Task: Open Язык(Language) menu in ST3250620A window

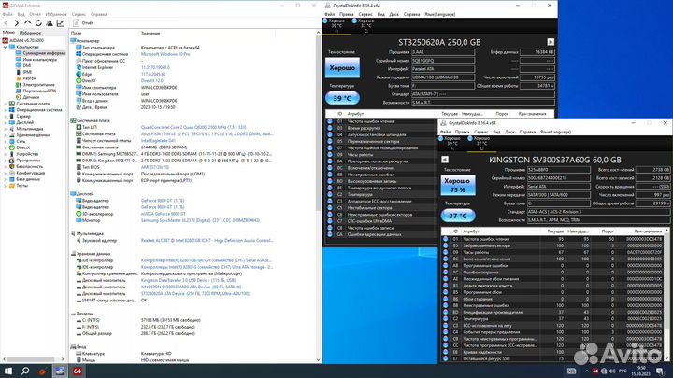Action: coord(439,14)
